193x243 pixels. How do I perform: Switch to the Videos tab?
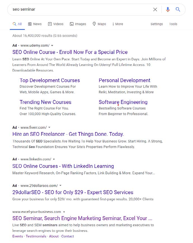click(x=56, y=24)
